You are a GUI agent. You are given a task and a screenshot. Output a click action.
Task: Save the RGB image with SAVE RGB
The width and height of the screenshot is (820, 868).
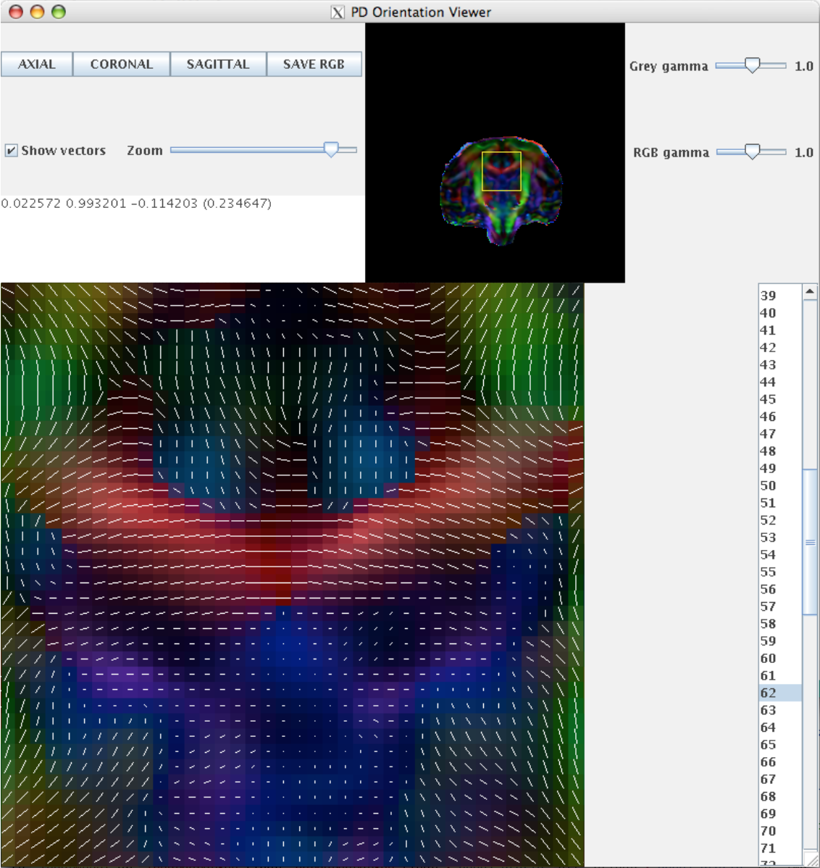click(x=314, y=64)
